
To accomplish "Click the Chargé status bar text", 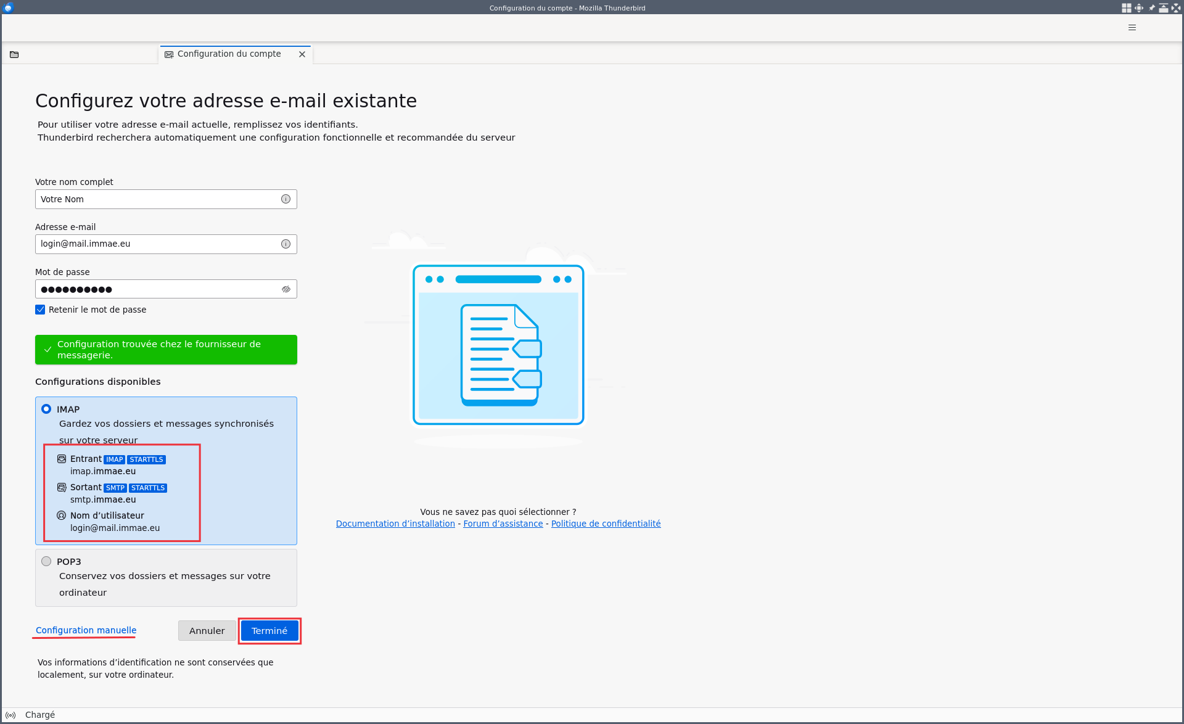I will (40, 715).
